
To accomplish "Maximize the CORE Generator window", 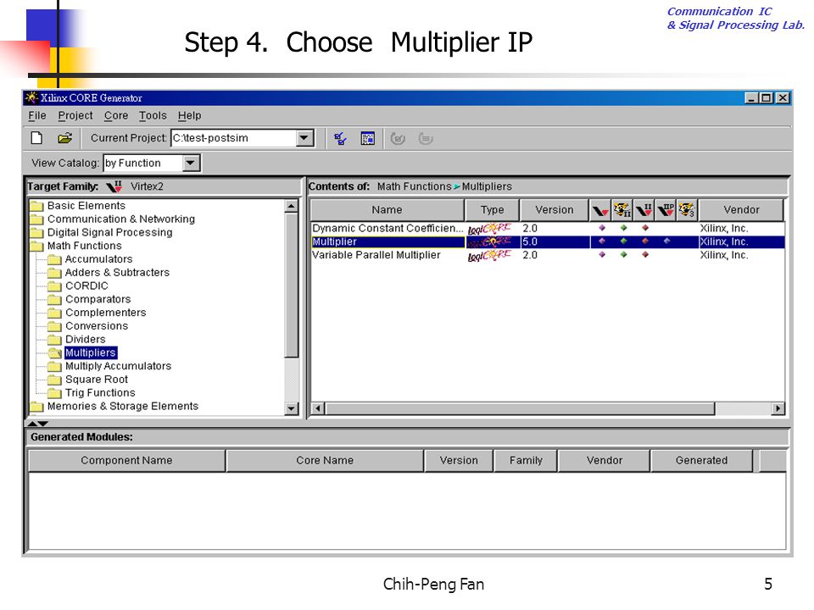I will coord(767,97).
